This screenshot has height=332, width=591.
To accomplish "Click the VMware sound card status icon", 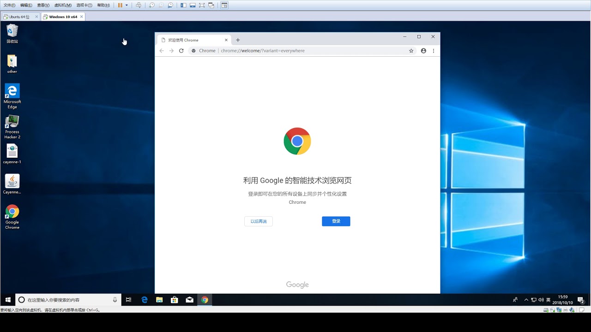I will pyautogui.click(x=572, y=310).
